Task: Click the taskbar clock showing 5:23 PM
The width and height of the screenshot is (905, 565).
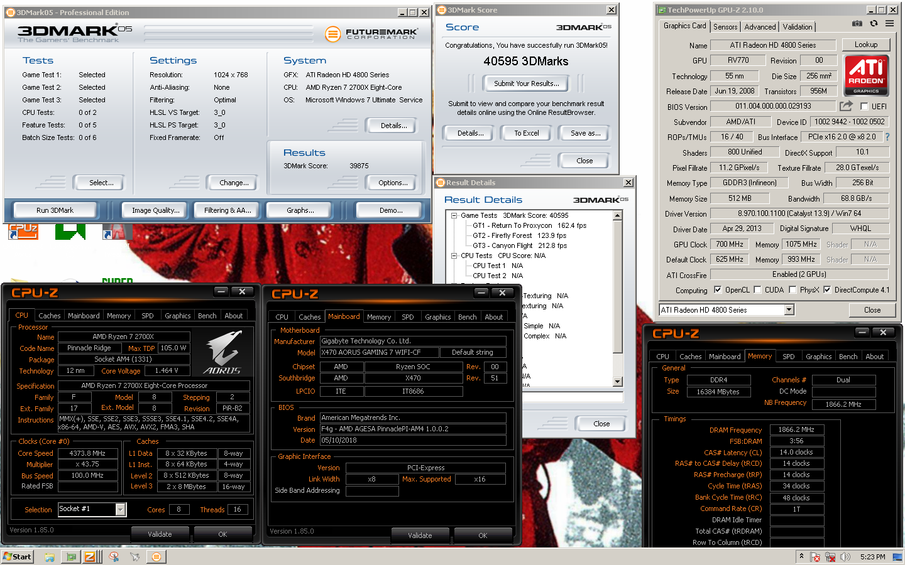Action: 872,557
